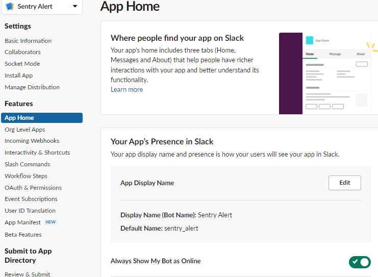Click the App Home page heading
The image size is (378, 277).
[130, 6]
